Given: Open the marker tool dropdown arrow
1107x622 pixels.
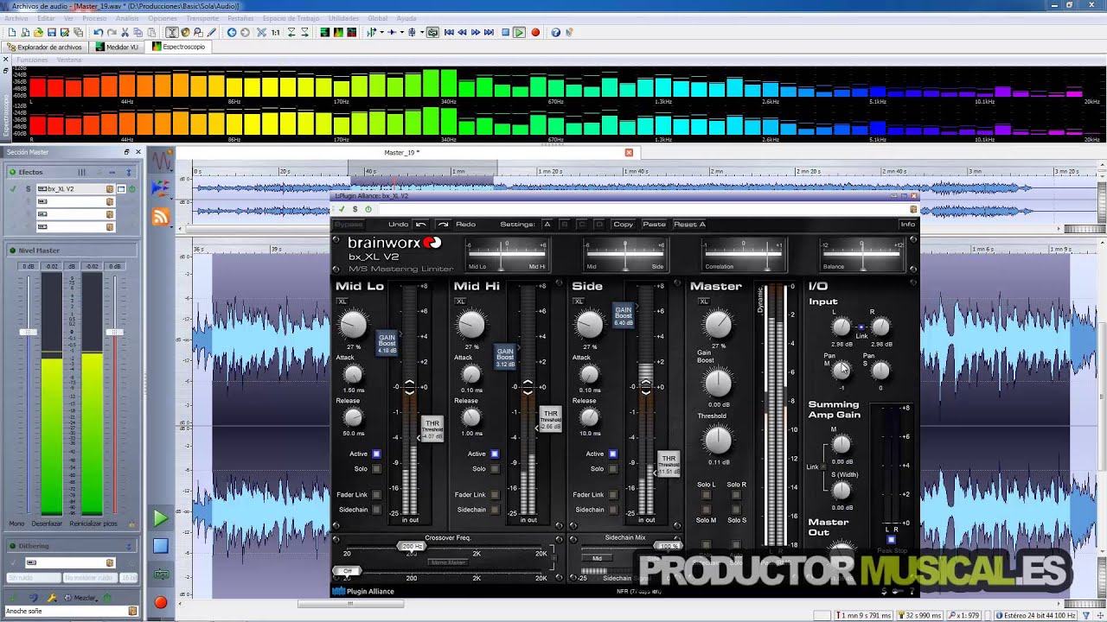Looking at the screenshot, I should [x=381, y=32].
